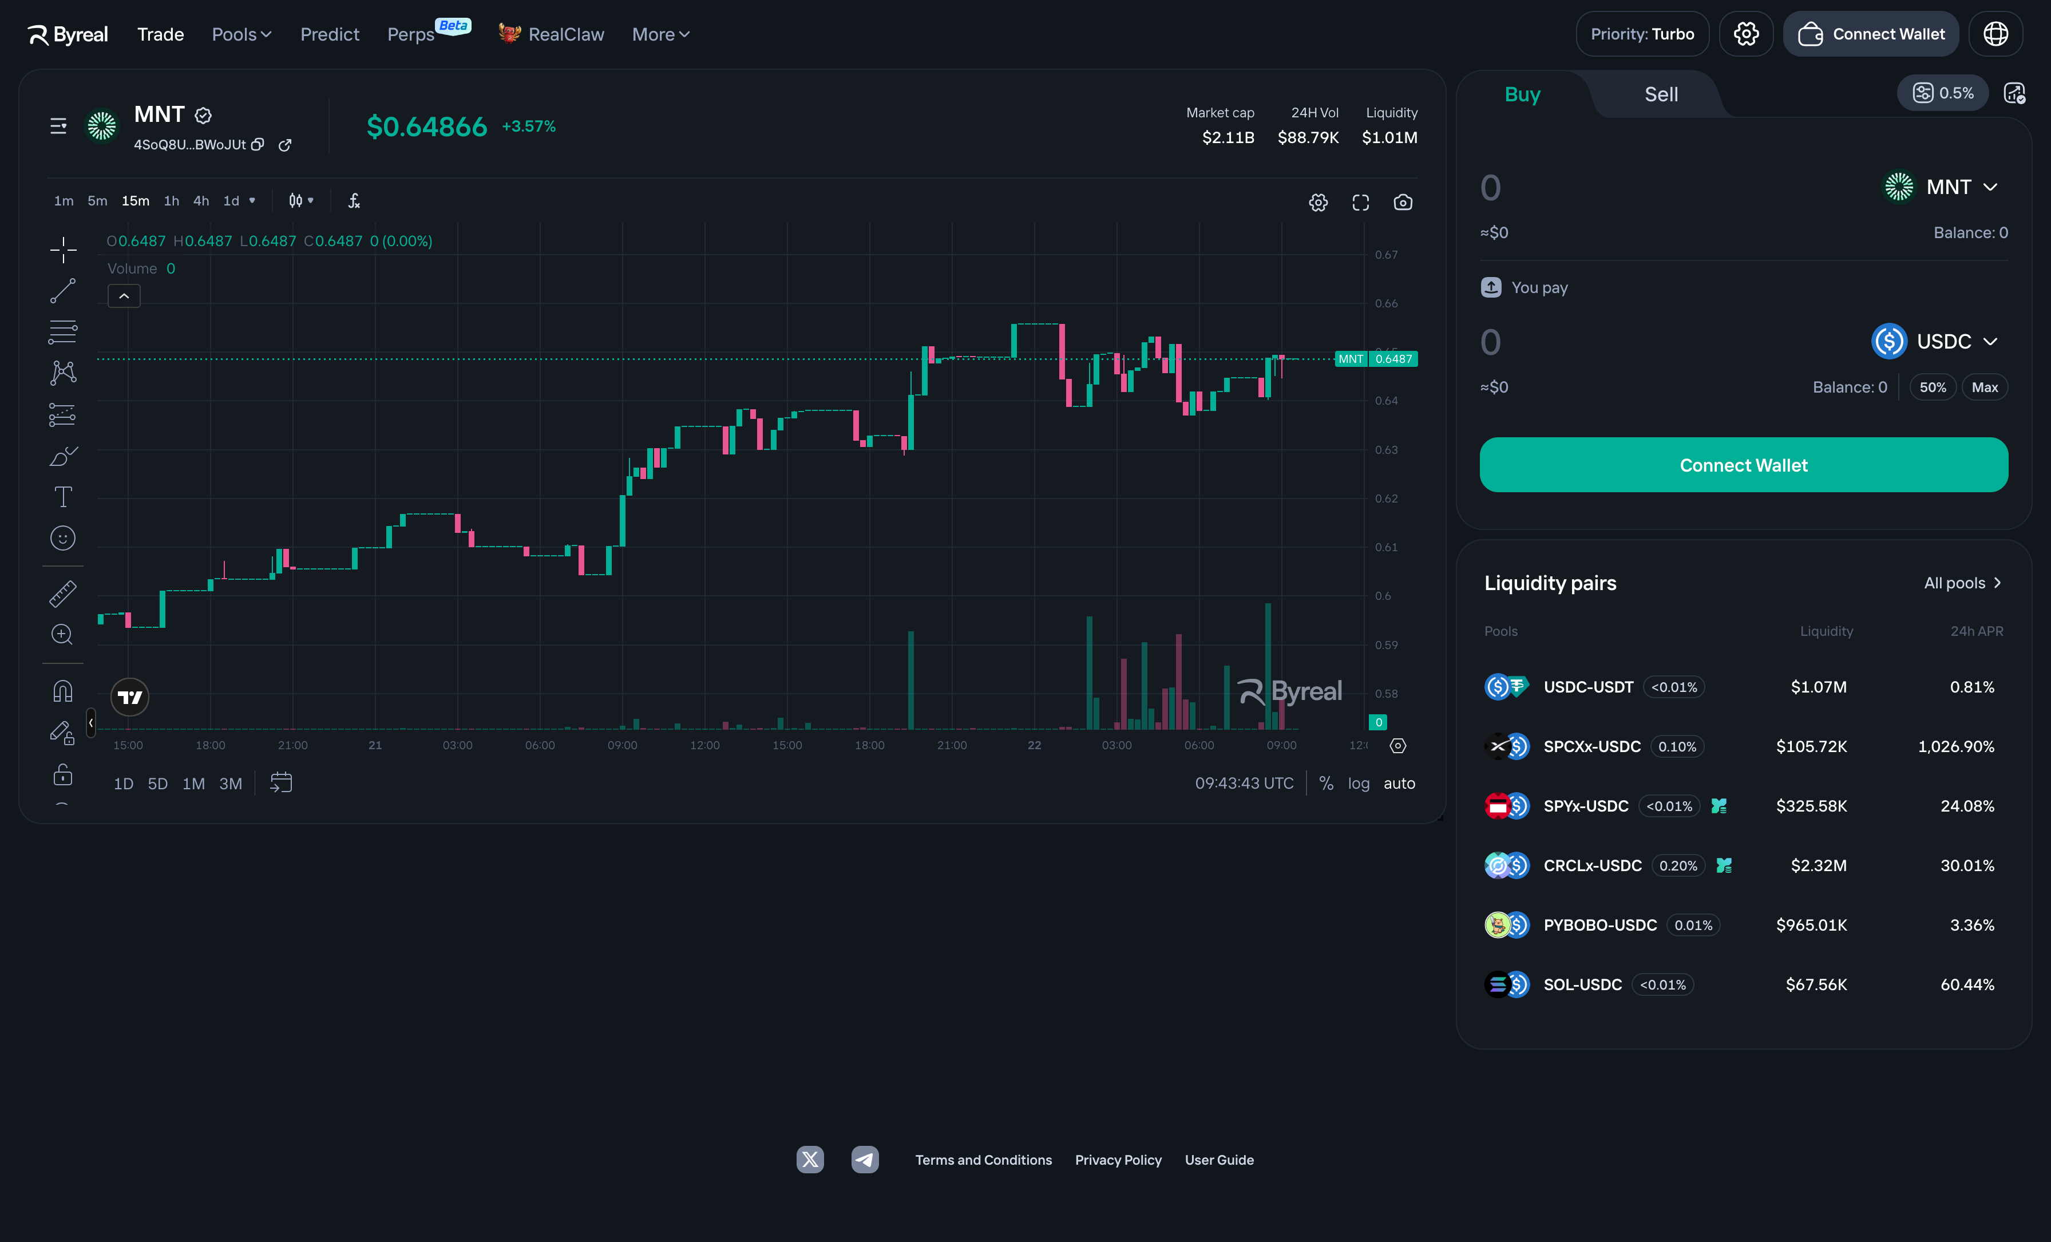Open the Trade page
This screenshot has width=2051, height=1242.
pyautogui.click(x=161, y=34)
